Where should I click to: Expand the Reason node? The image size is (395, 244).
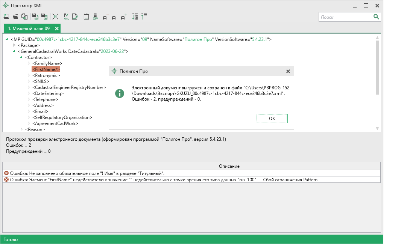point(21,129)
